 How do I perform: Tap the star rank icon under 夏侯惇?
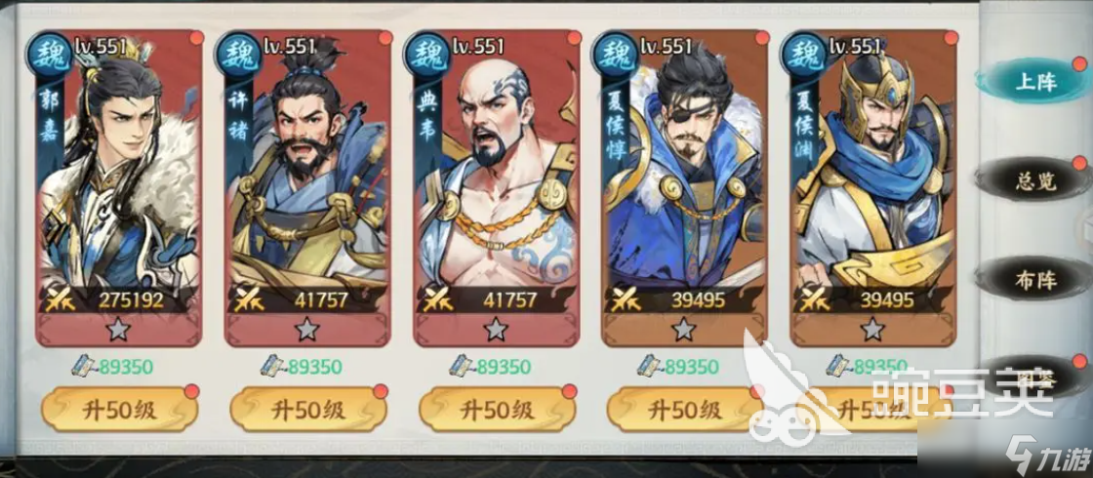pyautogui.click(x=684, y=328)
